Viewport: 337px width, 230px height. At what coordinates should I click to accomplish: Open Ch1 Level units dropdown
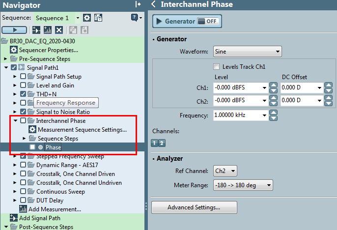(264, 87)
